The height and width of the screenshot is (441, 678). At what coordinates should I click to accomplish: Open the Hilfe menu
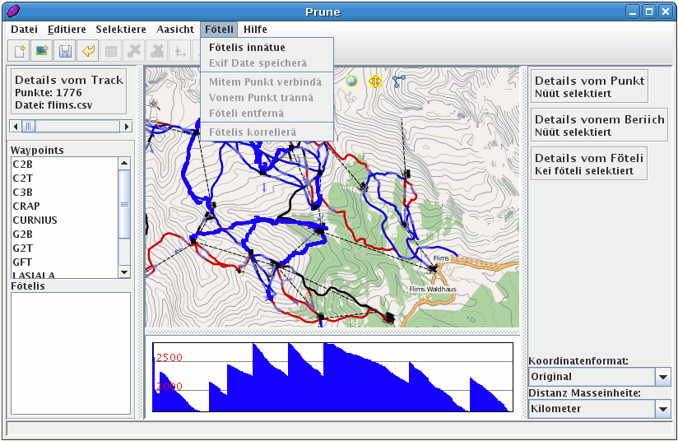point(255,29)
